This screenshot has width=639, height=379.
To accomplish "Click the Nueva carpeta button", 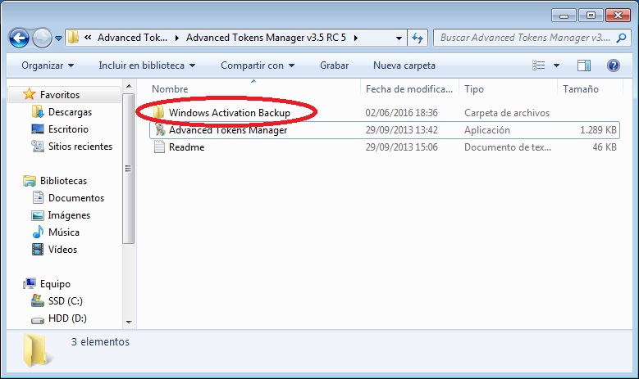I will 404,65.
